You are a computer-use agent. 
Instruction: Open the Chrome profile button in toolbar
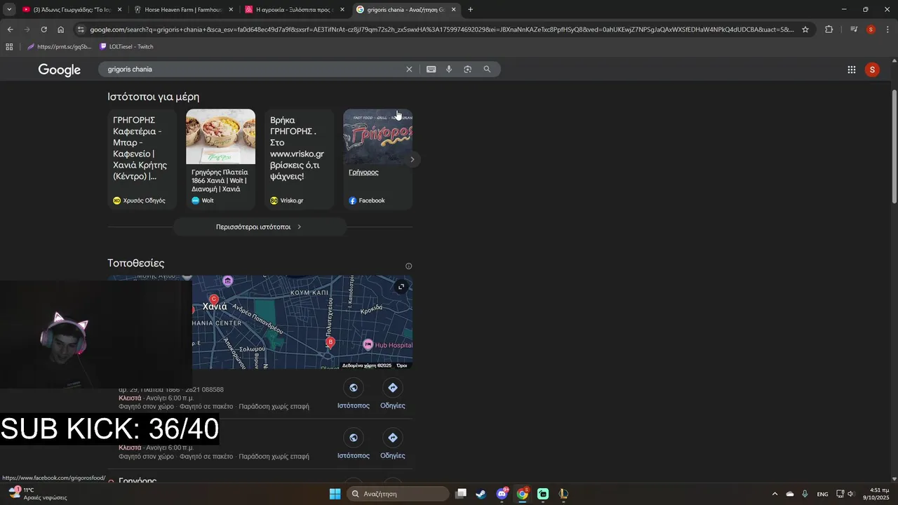[871, 29]
